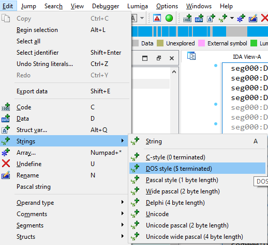Image resolution: width=268 pixels, height=245 pixels.
Task: Click the Create code toolbar icon
Action: [187, 18]
